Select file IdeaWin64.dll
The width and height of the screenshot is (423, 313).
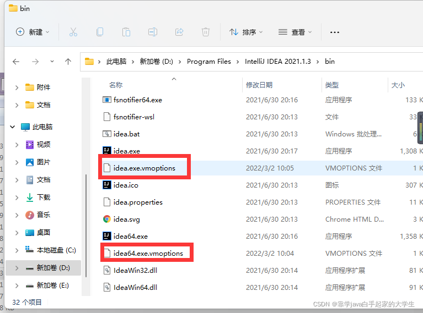pyautogui.click(x=135, y=288)
